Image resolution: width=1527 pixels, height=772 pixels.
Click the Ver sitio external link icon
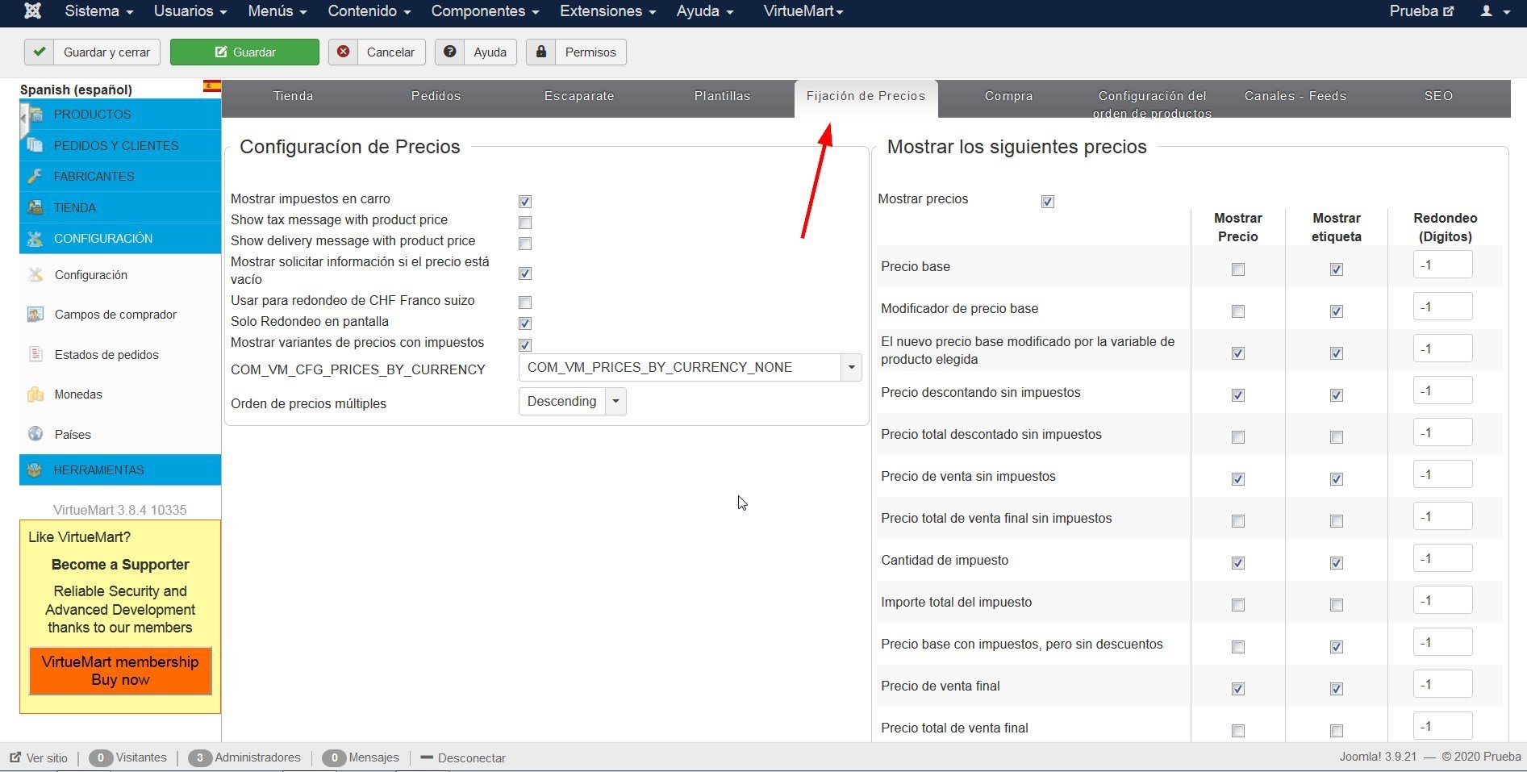coord(15,757)
